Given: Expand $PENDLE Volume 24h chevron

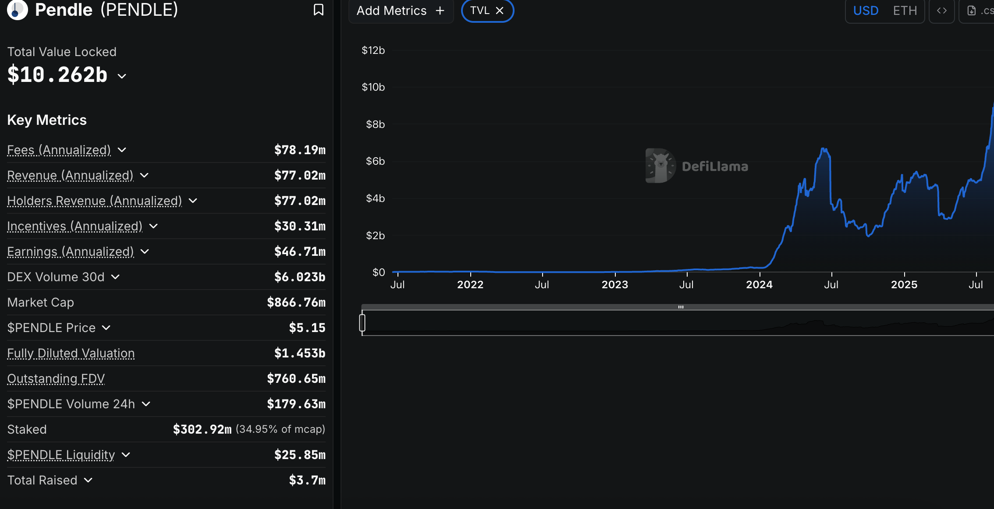Looking at the screenshot, I should click(146, 404).
